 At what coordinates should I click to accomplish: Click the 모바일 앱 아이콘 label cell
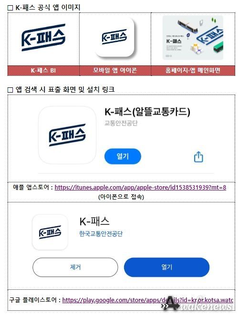click(115, 71)
